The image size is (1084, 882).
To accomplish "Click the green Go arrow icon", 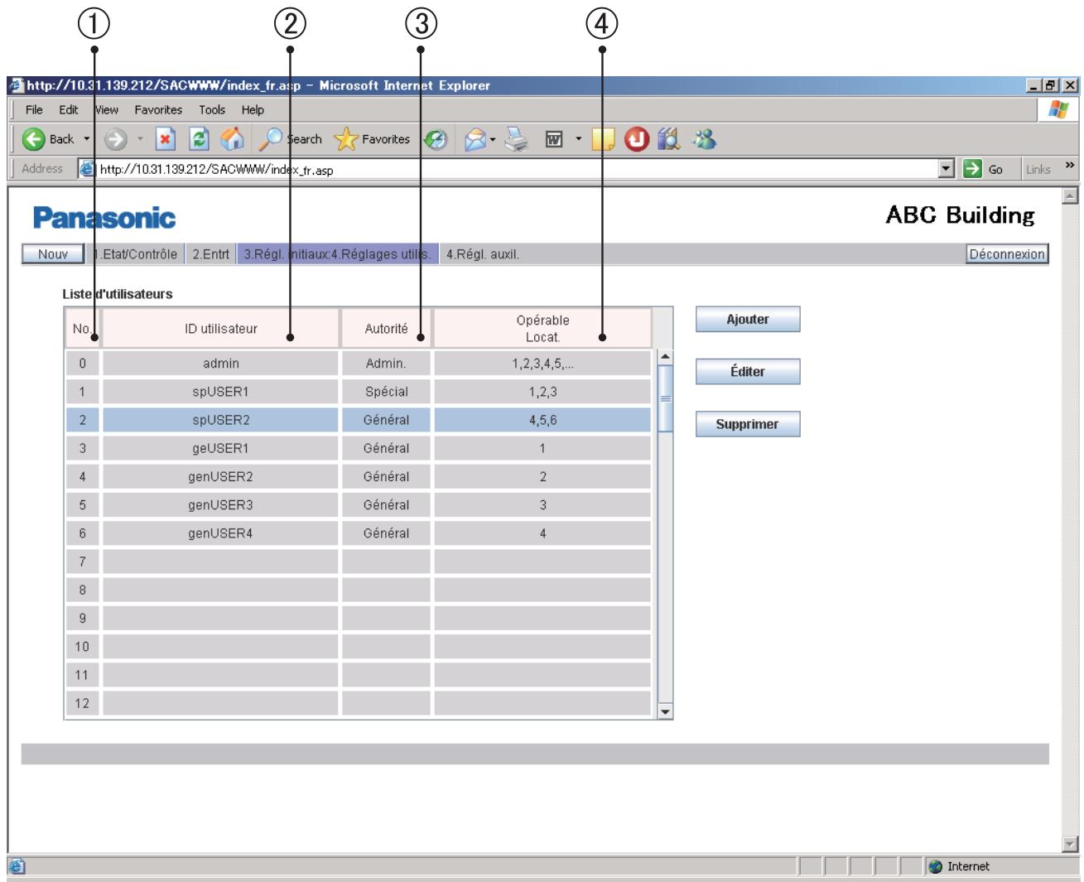I will (972, 169).
